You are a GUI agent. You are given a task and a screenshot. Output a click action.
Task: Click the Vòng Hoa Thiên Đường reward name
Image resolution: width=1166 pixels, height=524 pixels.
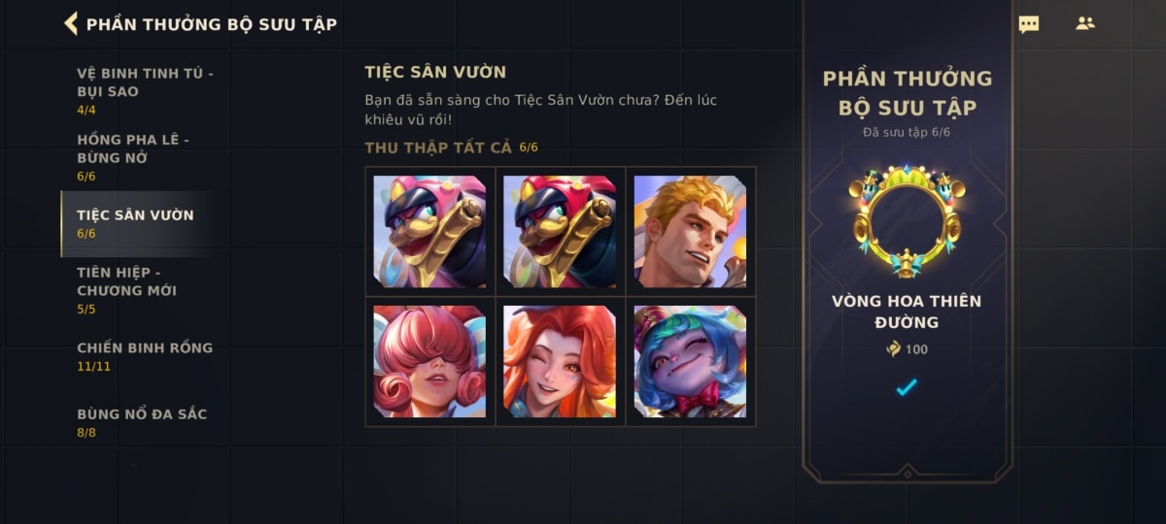click(x=907, y=311)
